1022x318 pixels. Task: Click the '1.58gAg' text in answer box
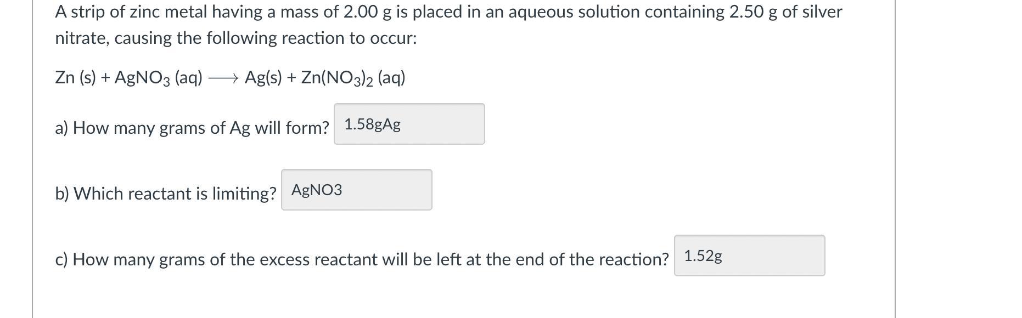(372, 124)
